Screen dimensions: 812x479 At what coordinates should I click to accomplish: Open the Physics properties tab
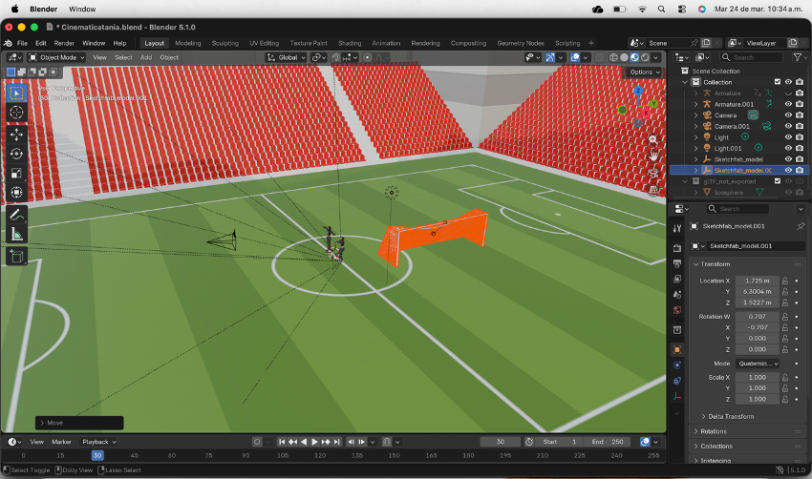coord(677,365)
